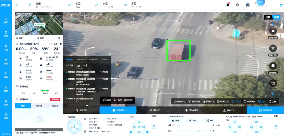Click the 拍照 camera button
The height and width of the screenshot is (136, 287).
click(175, 120)
